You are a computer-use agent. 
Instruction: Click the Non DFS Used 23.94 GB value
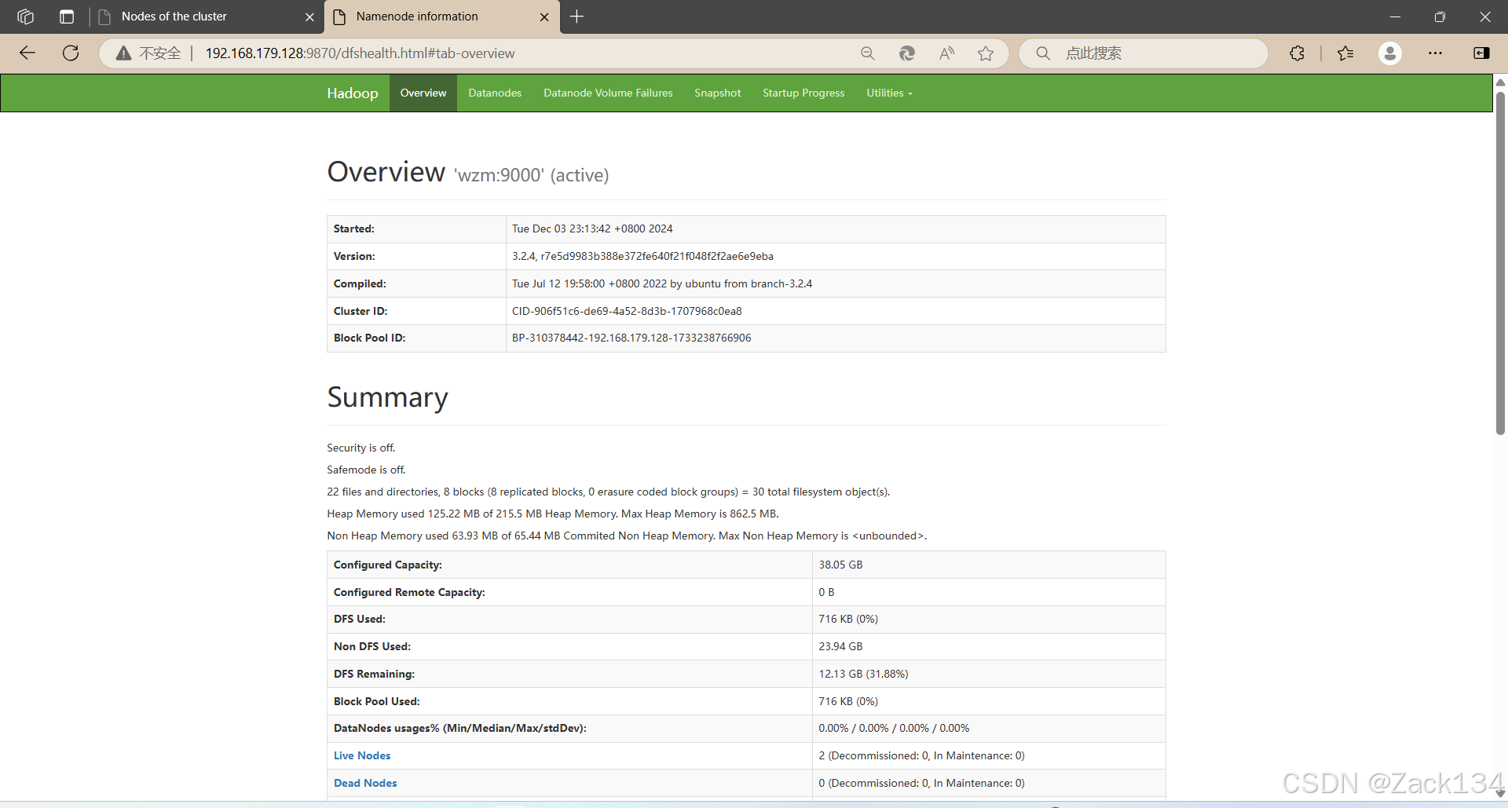coord(840,646)
